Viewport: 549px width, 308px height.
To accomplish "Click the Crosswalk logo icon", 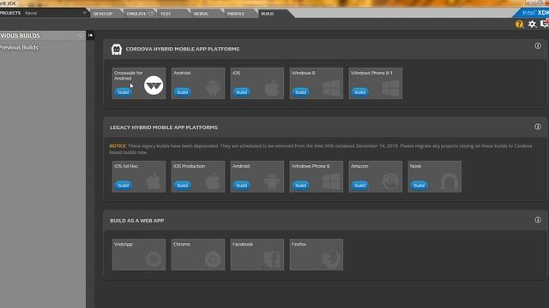I will coord(154,86).
